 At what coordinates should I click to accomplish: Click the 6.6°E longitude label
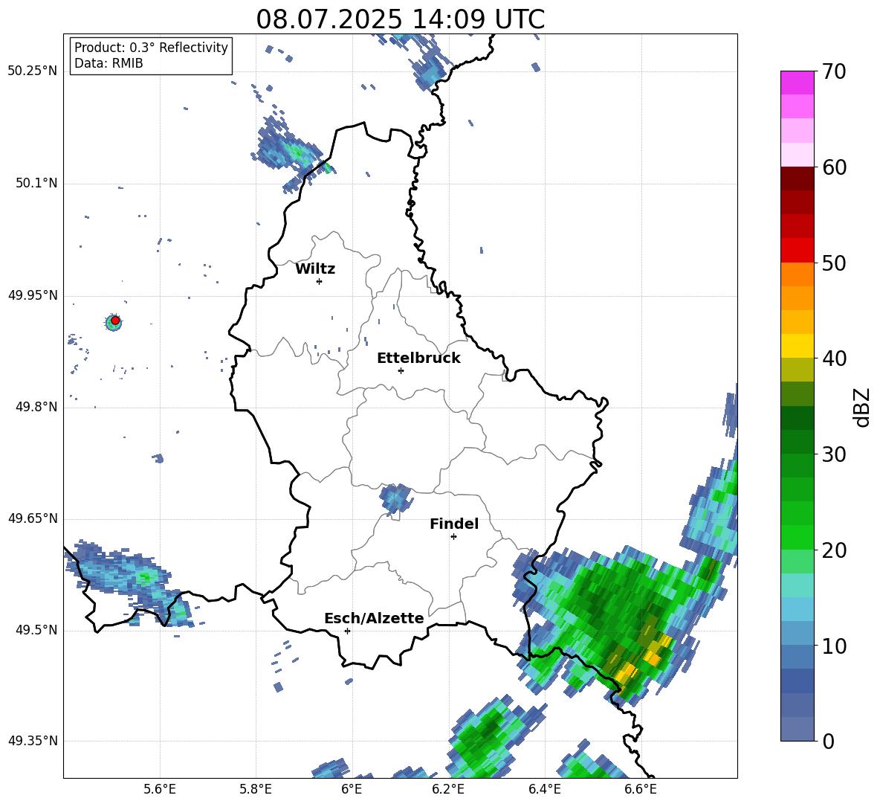click(x=641, y=789)
